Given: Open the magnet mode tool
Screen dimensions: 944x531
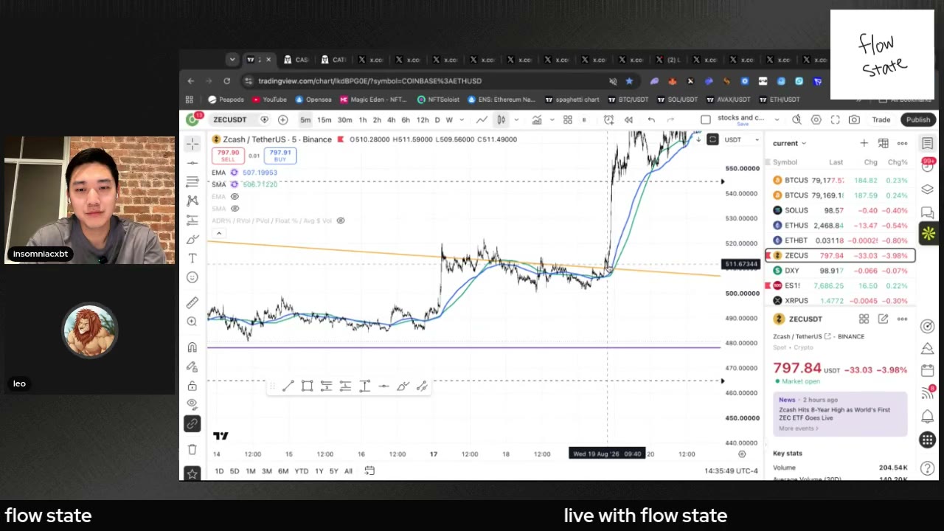Looking at the screenshot, I should pos(192,347).
